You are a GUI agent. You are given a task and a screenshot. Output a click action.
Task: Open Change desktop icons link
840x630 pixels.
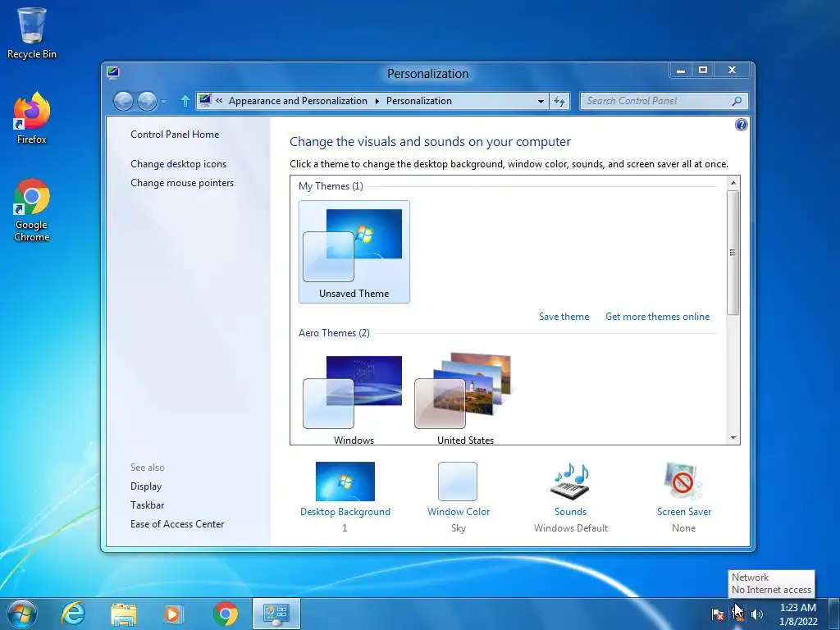pos(178,164)
